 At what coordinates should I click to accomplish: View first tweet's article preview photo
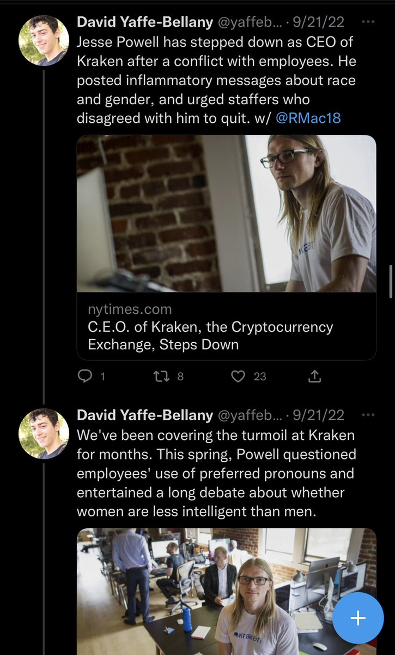(226, 213)
